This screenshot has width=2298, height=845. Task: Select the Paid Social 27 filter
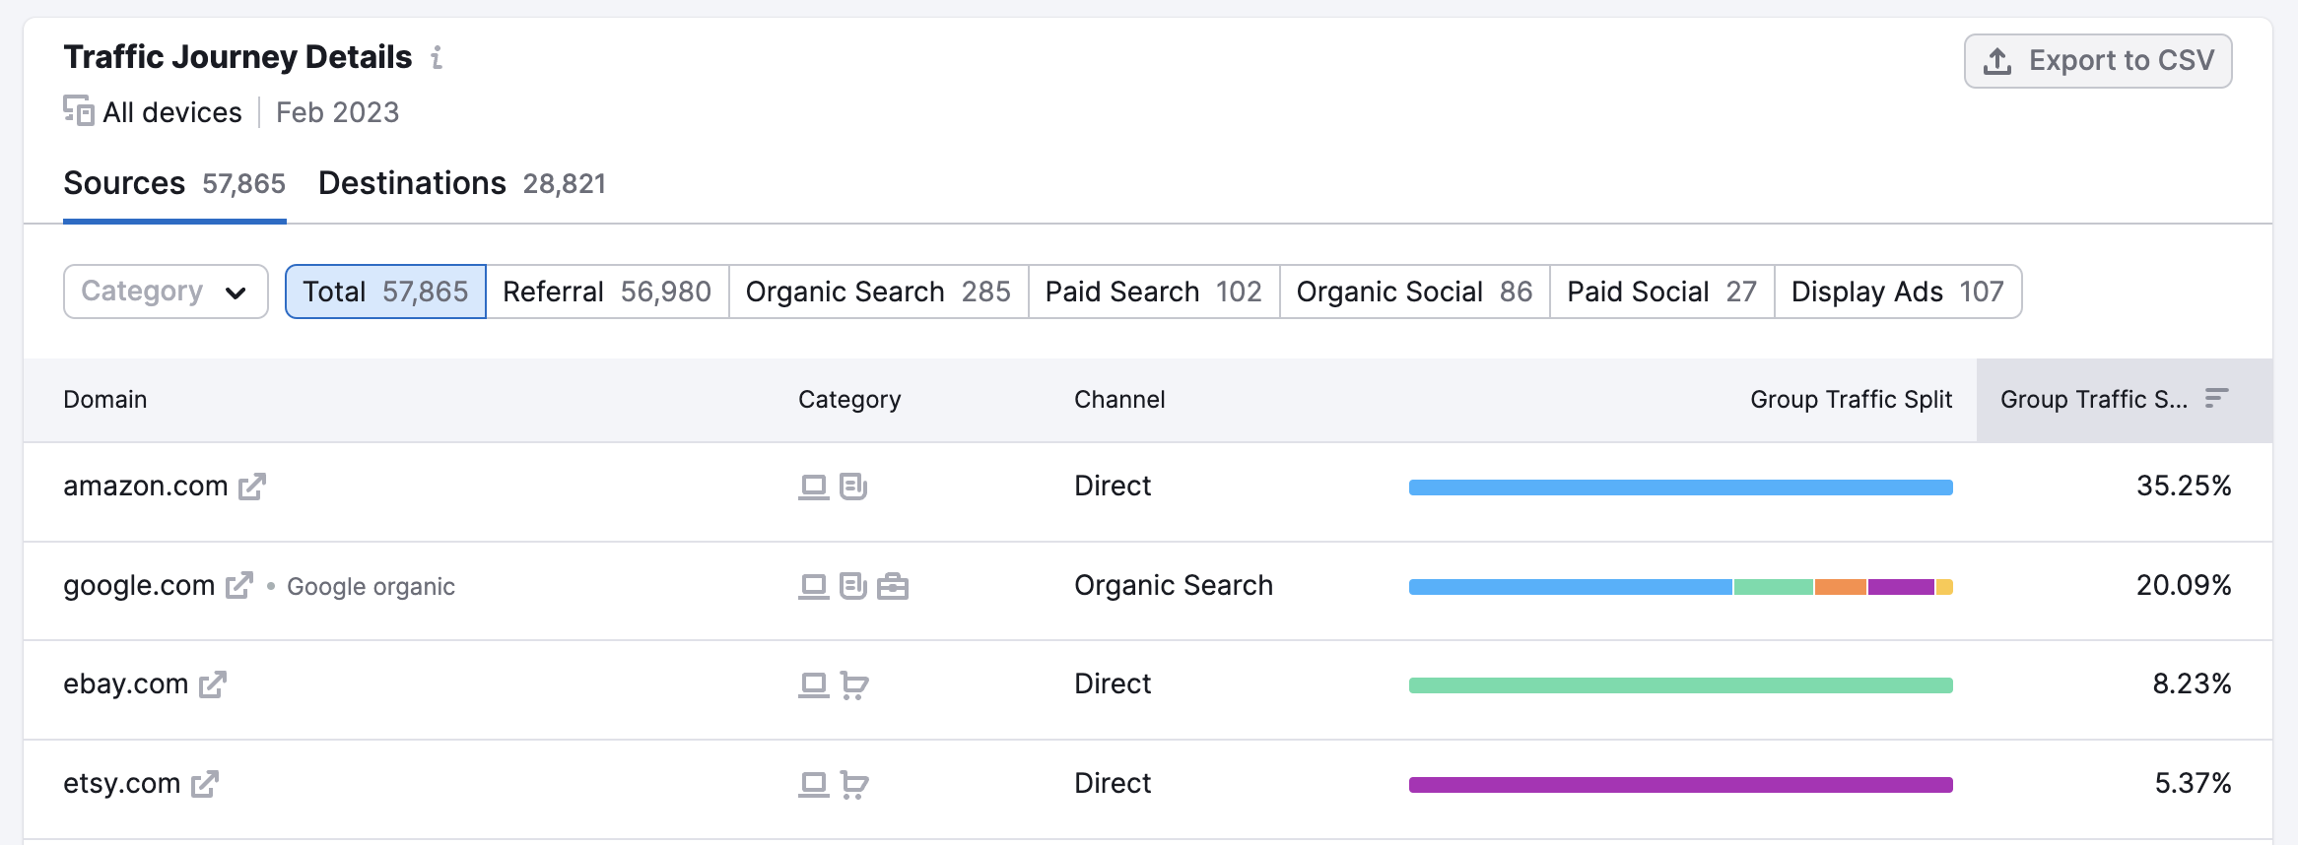[x=1662, y=292]
